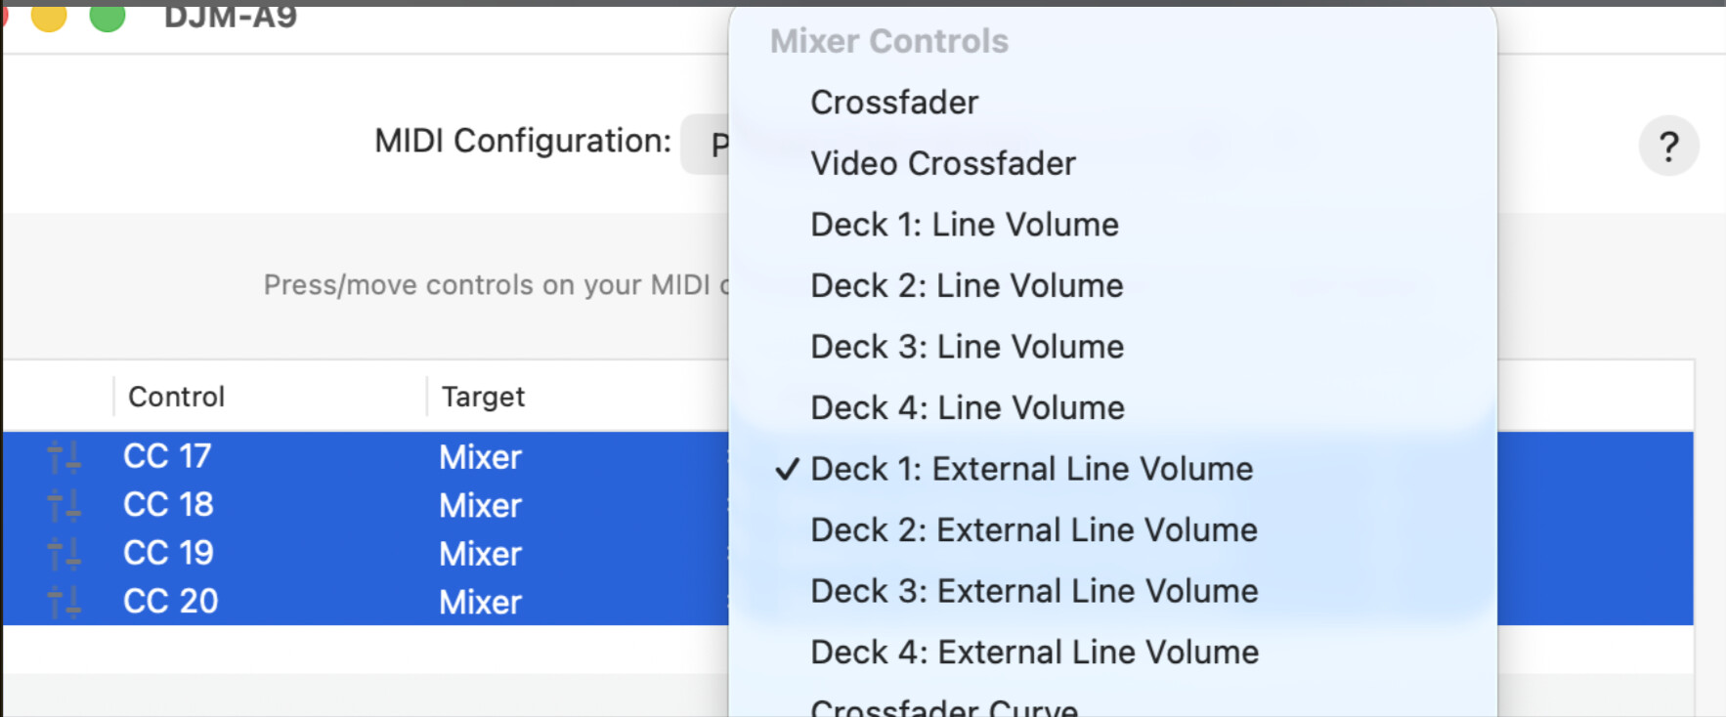Click the fader icon beside CC 19
The width and height of the screenshot is (1726, 717).
point(65,553)
